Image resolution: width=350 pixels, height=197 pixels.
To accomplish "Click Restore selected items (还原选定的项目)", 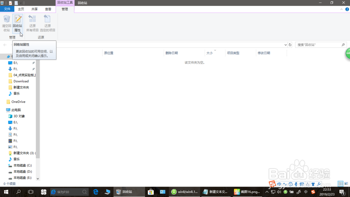I will [48, 23].
